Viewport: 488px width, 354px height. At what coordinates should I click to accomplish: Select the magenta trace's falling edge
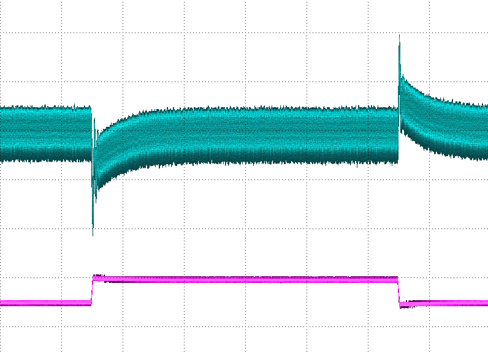(398, 291)
